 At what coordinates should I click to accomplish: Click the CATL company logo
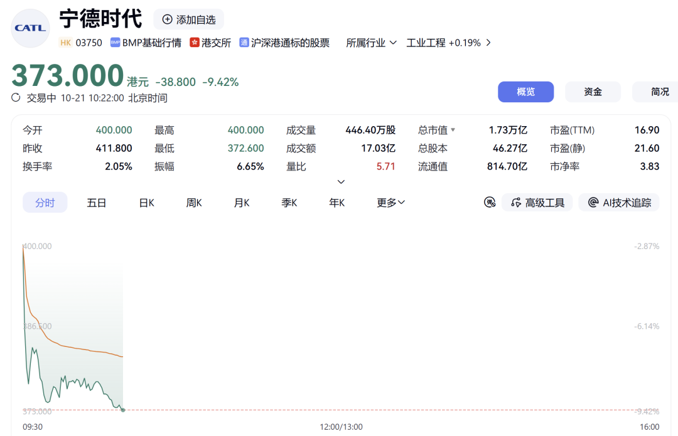click(30, 28)
